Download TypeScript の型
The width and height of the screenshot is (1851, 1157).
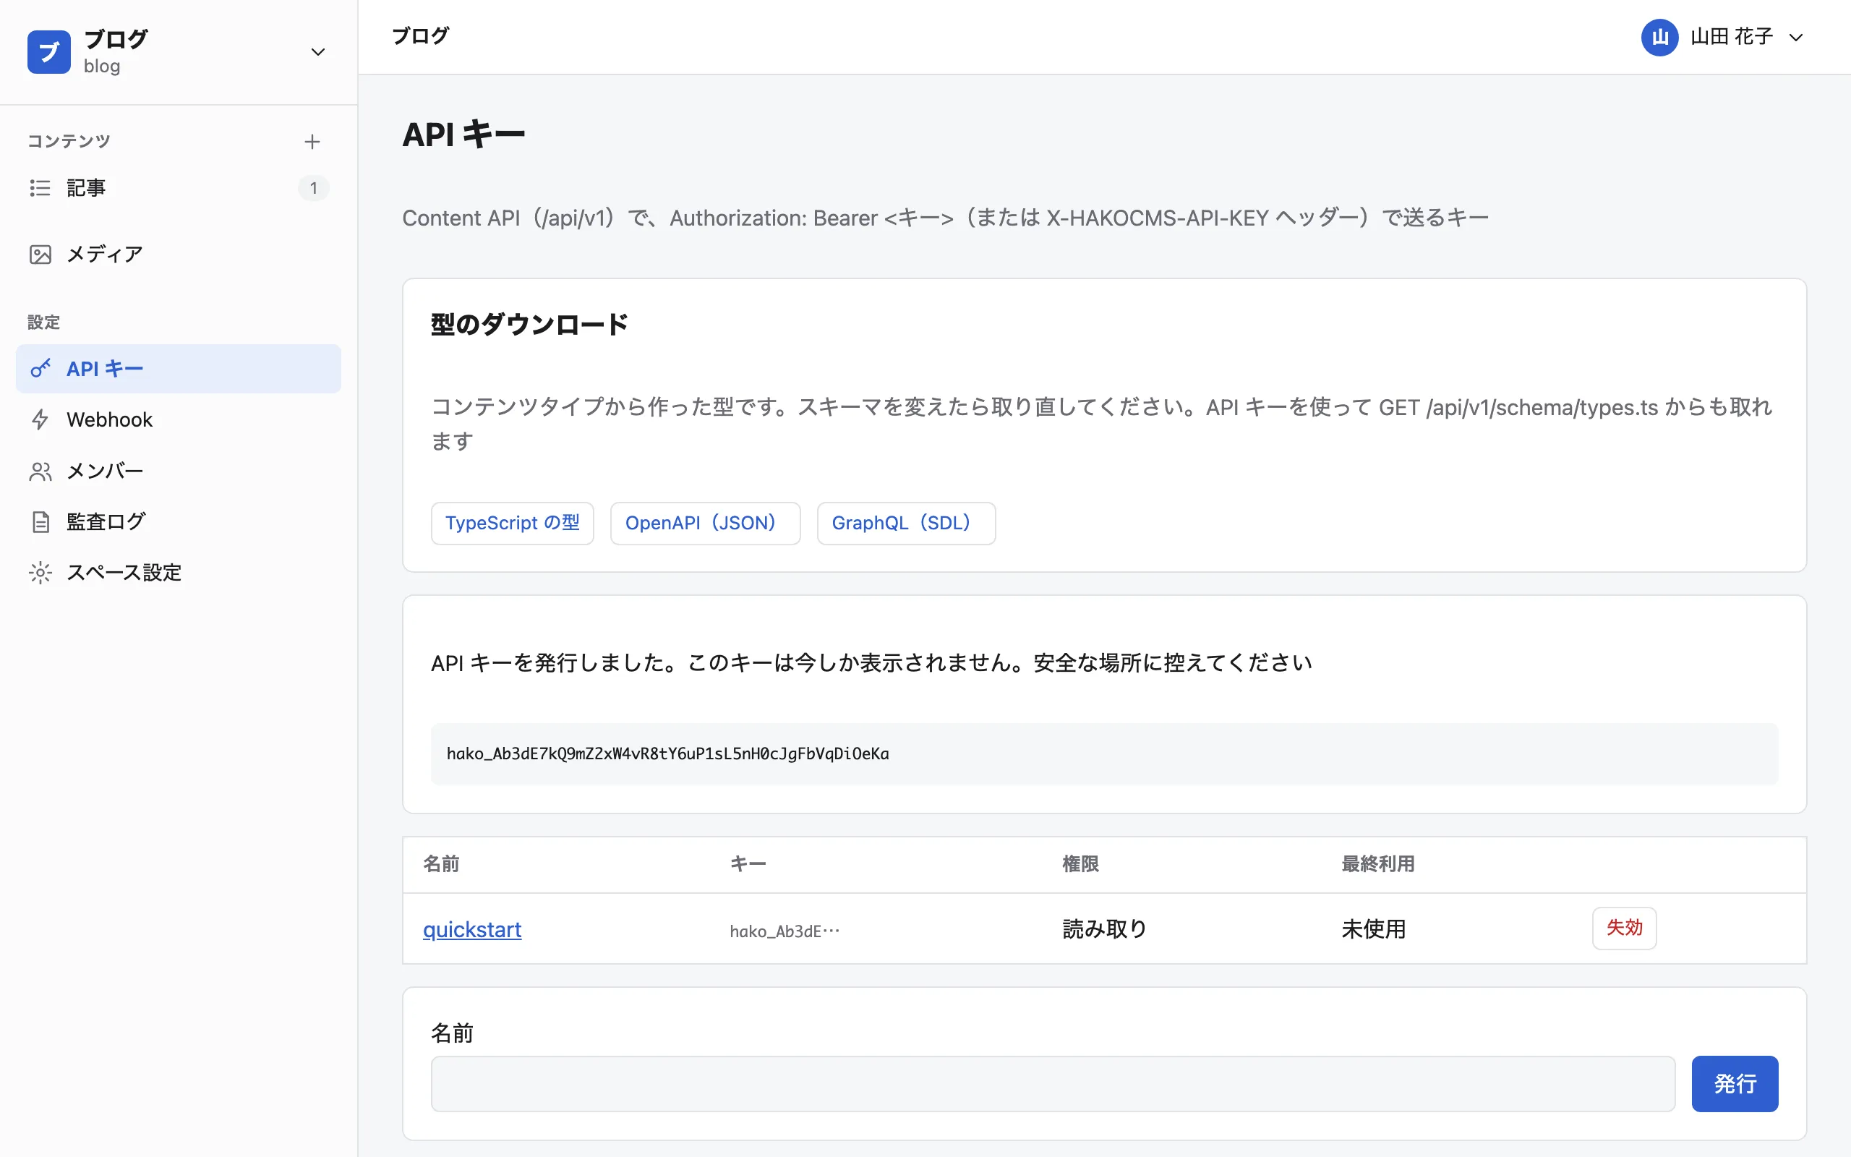513,524
